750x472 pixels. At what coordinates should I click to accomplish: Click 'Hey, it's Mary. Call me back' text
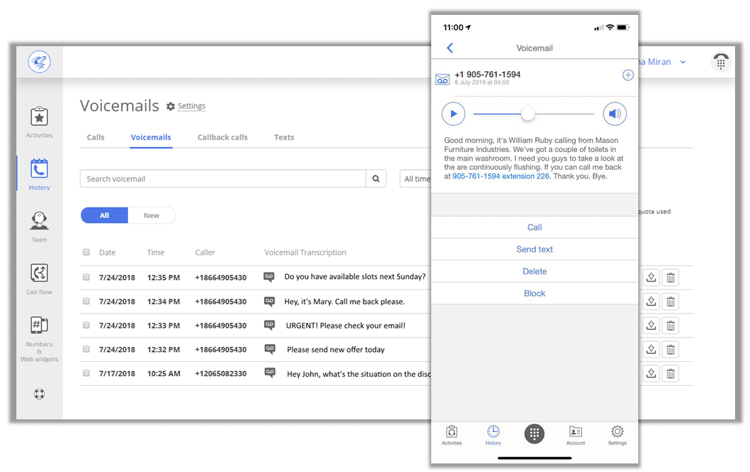[x=344, y=301]
